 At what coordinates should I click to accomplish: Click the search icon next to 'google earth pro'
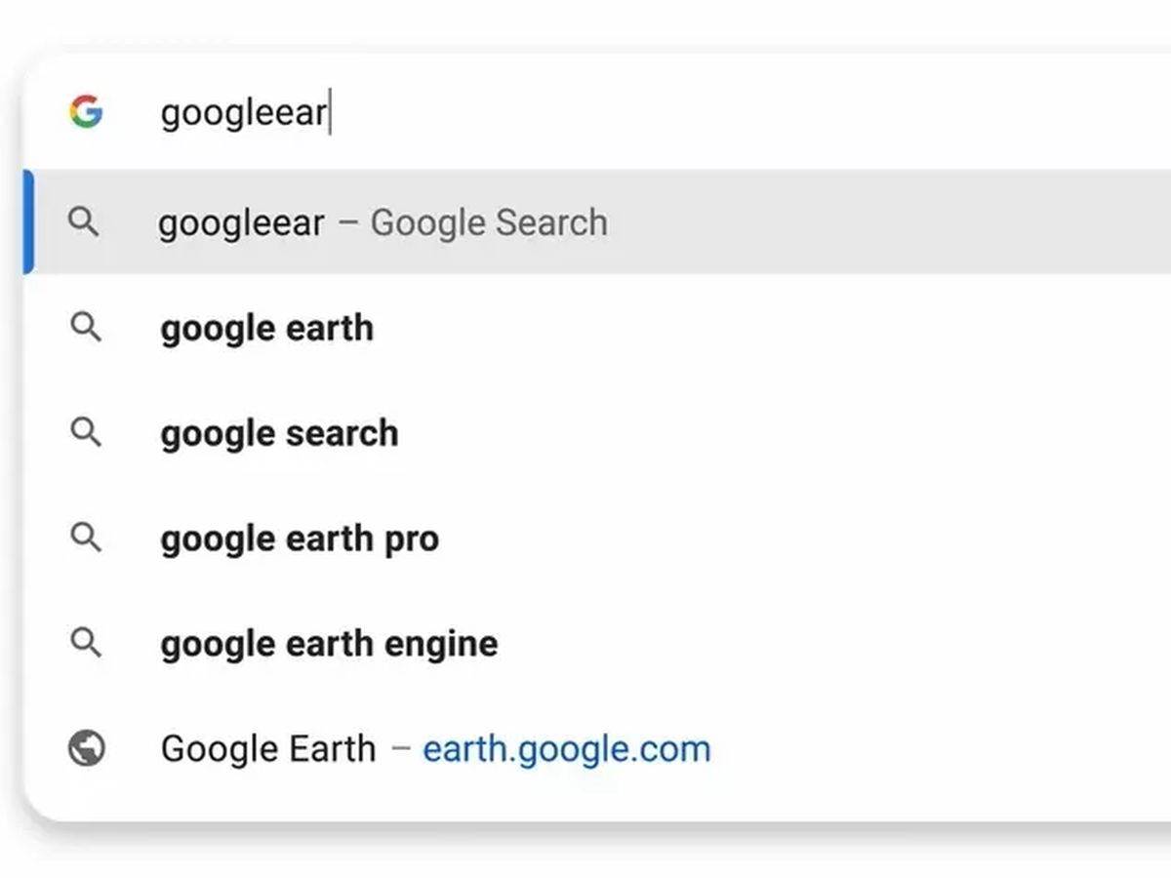click(x=86, y=539)
